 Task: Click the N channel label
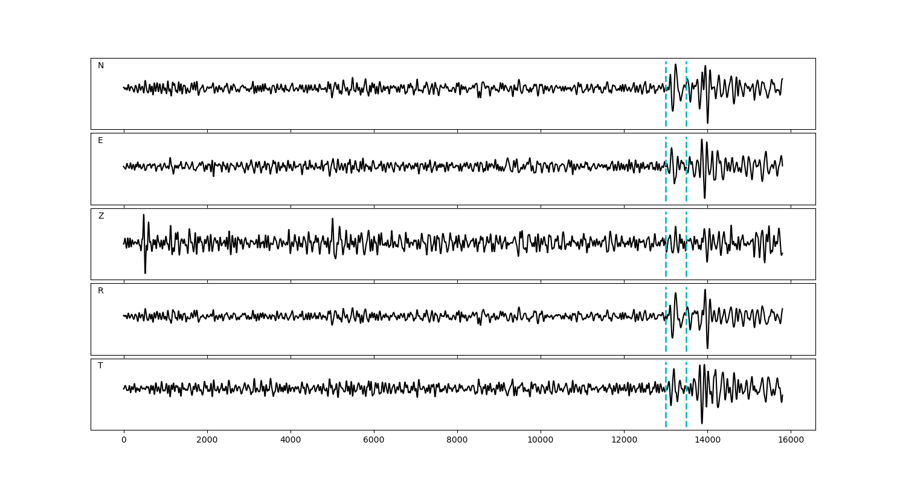pos(101,66)
